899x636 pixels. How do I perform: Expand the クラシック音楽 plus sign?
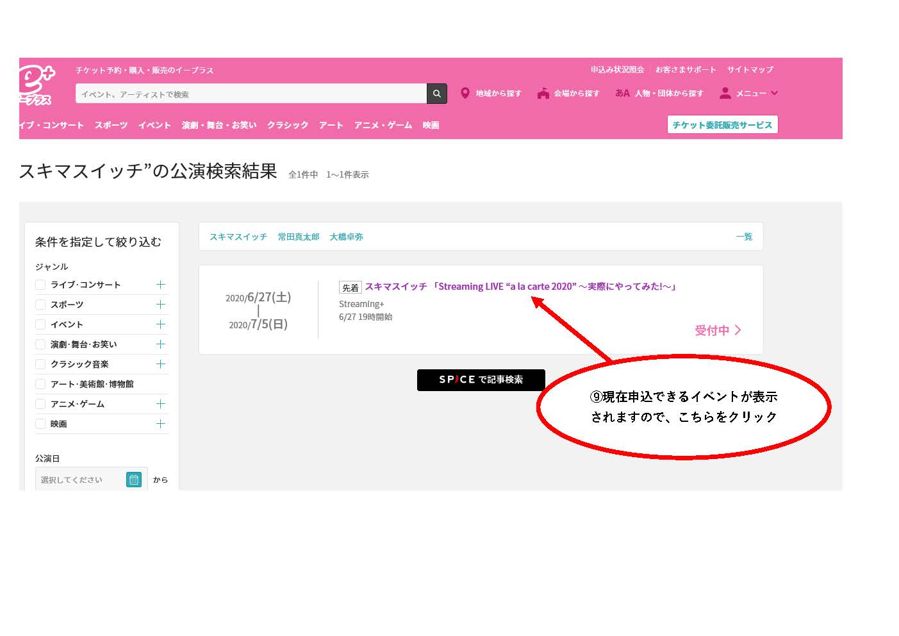coord(161,364)
